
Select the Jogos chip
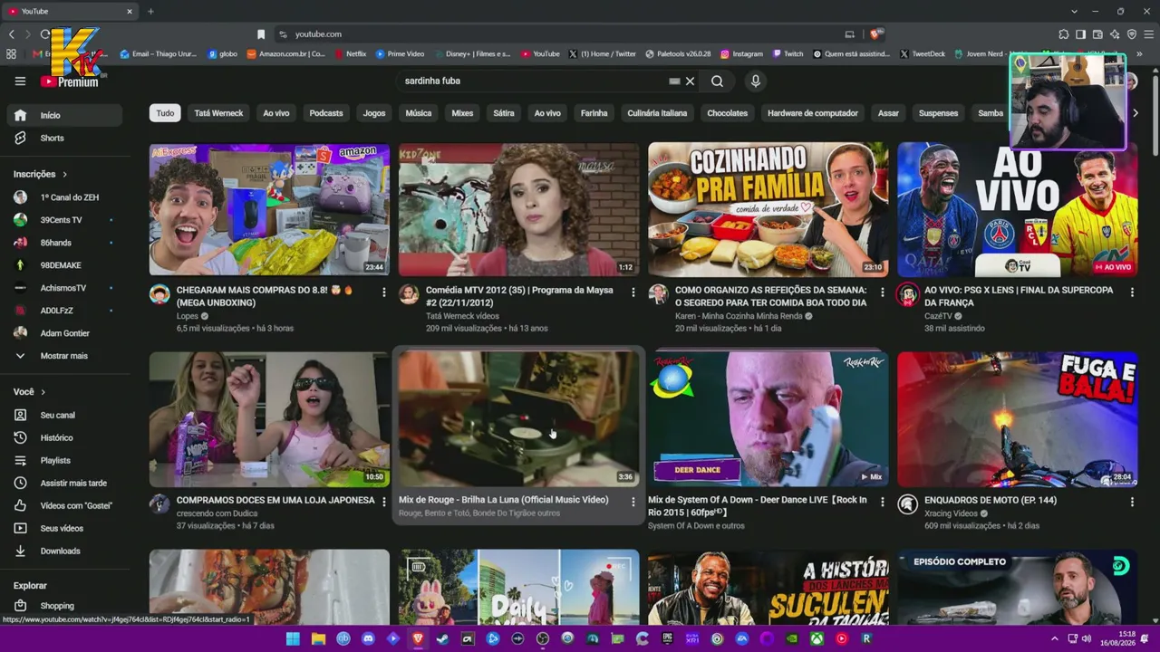(374, 113)
